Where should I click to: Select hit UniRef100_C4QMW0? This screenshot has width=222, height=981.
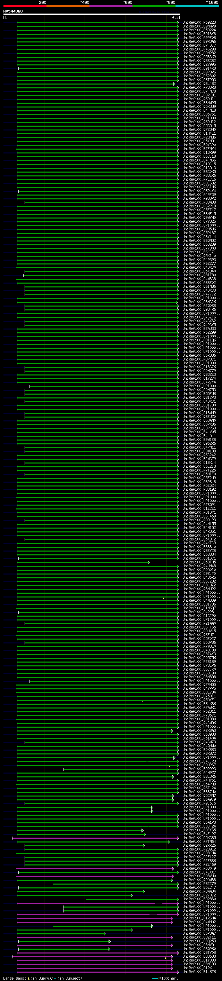tap(199, 746)
